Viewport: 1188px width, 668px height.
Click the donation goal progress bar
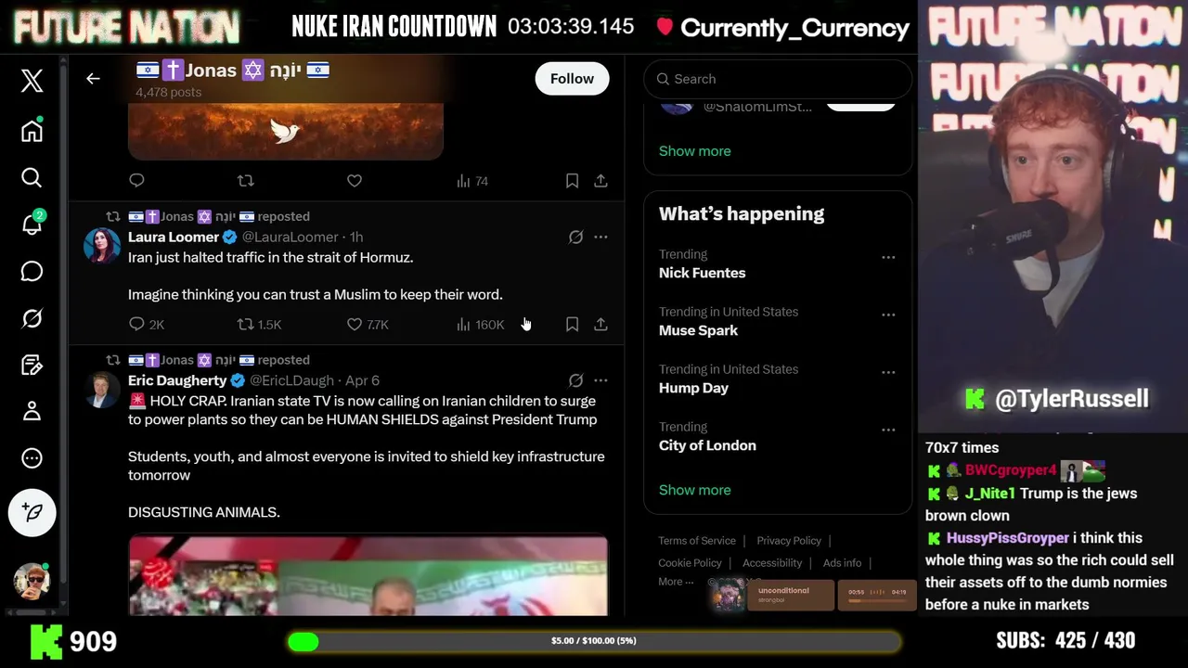tap(594, 641)
